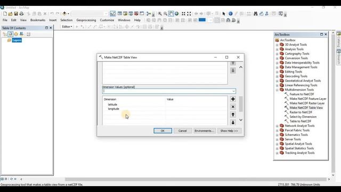Open the Selection menu
Screen dimensions: 341x192
[66, 20]
